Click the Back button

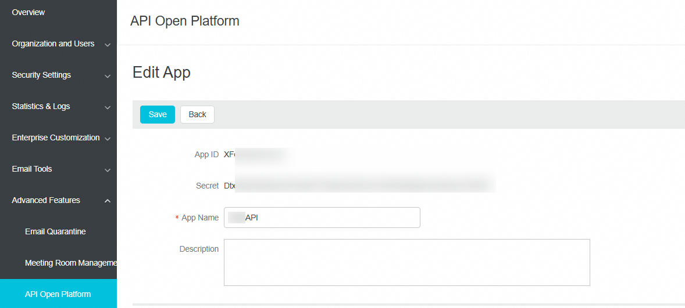point(198,115)
